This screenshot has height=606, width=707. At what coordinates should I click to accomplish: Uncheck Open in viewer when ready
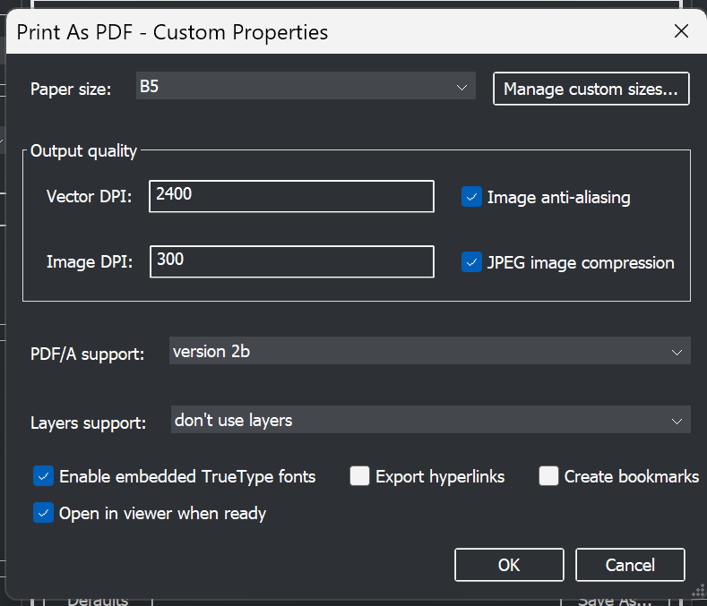click(43, 513)
